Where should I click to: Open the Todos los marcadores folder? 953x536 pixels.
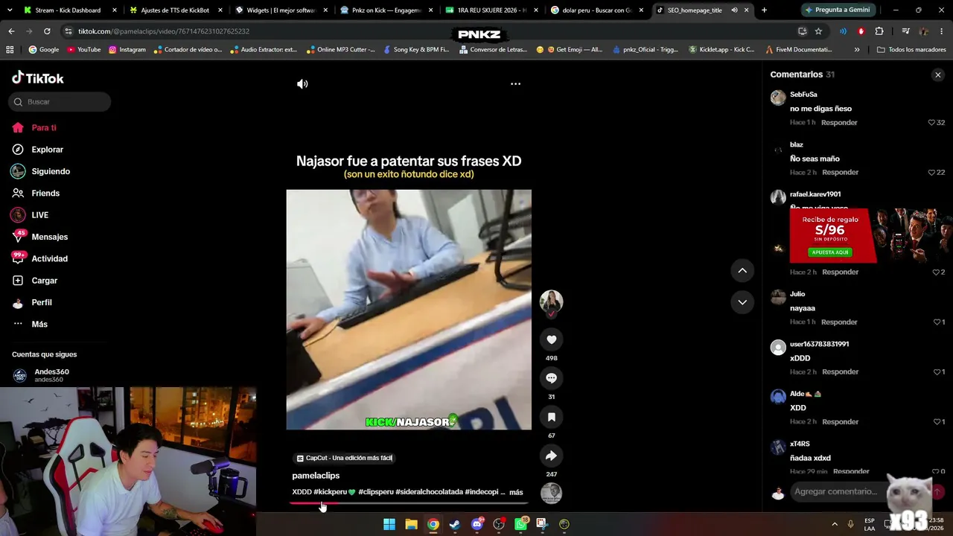[x=911, y=50]
